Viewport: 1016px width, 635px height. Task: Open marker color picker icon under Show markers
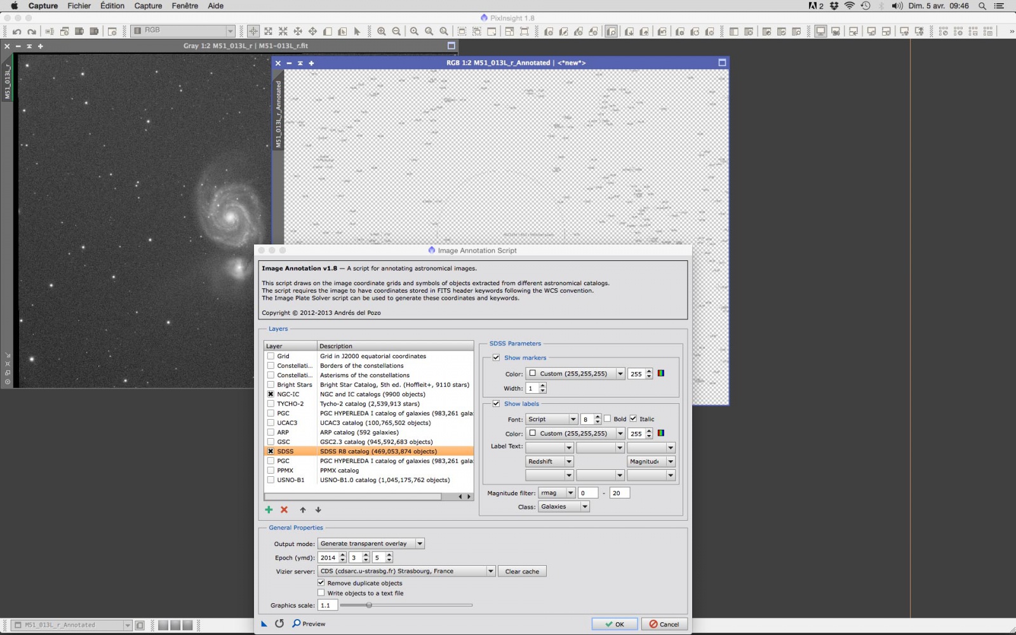coord(661,373)
